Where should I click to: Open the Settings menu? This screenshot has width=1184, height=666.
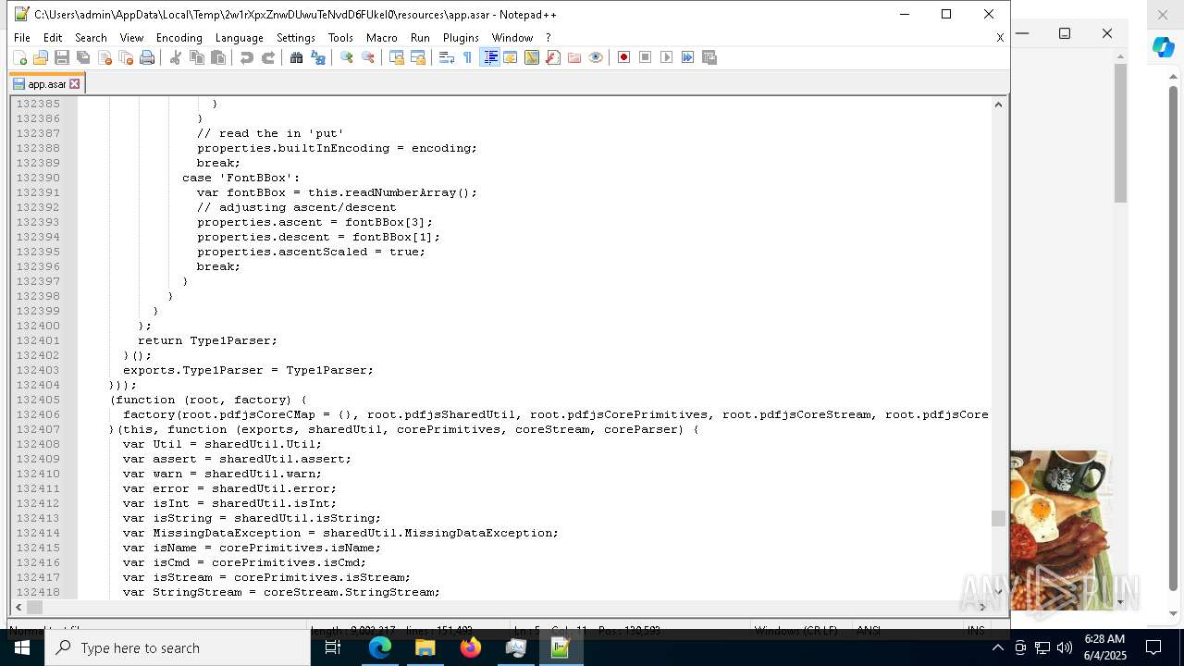(x=296, y=38)
